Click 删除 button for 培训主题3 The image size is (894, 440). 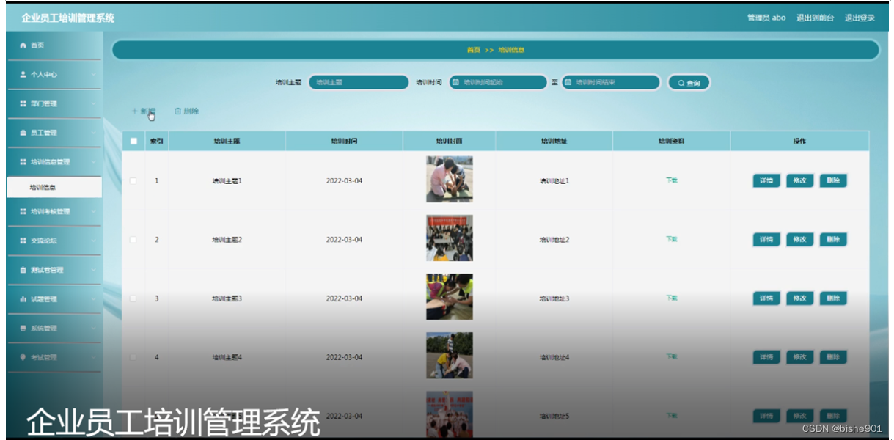pos(833,298)
